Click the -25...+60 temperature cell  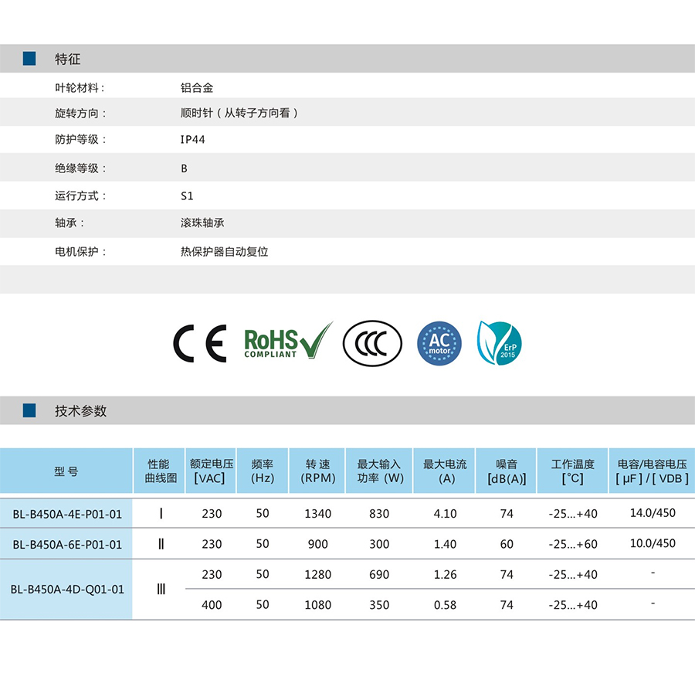click(573, 544)
